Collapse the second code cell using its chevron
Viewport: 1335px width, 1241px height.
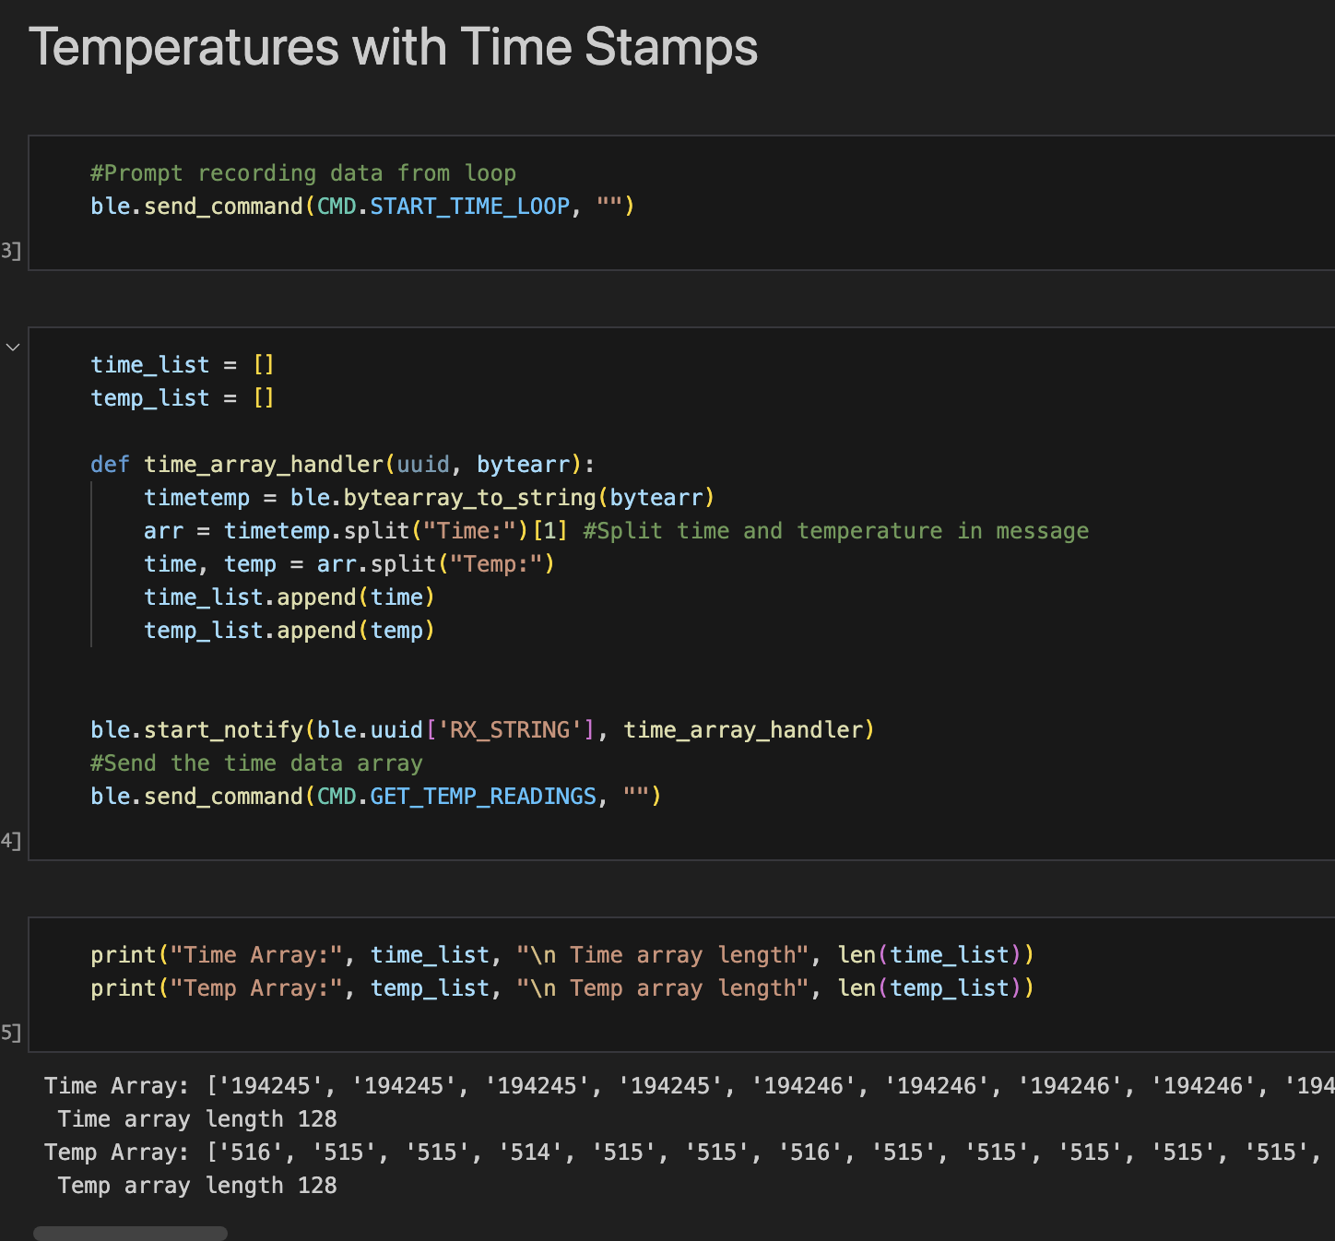[x=13, y=347]
